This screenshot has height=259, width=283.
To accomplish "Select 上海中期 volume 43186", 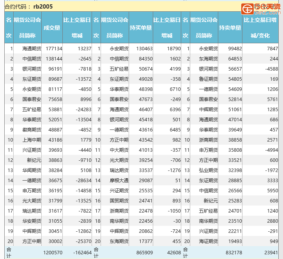I will (x=55, y=140).
